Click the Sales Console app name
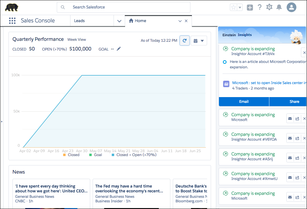This screenshot has height=209, width=307. 38,21
